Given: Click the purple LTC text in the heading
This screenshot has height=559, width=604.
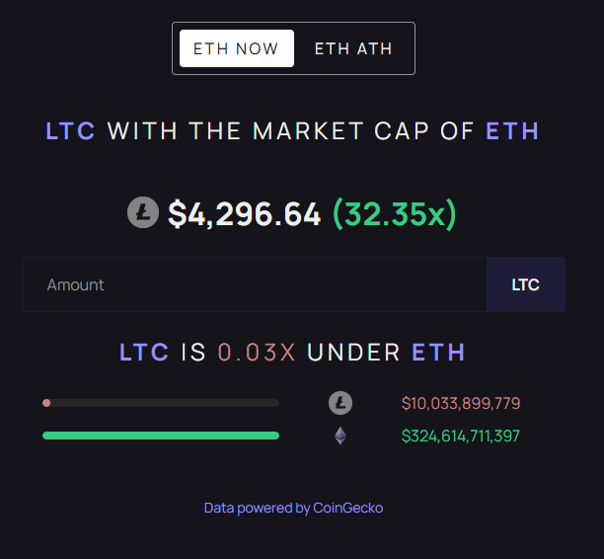Looking at the screenshot, I should 71,130.
